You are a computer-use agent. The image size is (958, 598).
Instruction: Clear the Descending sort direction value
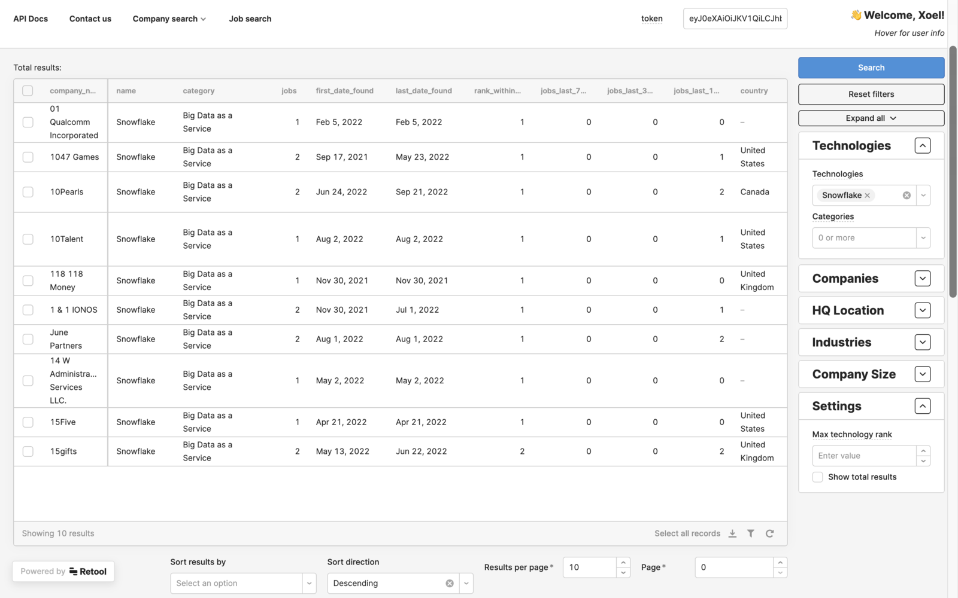(450, 584)
